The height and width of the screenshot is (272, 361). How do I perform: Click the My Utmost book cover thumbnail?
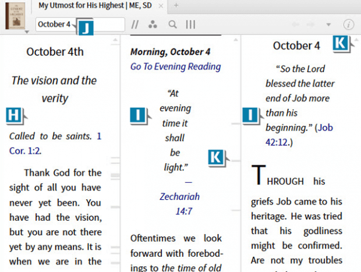pos(15,16)
